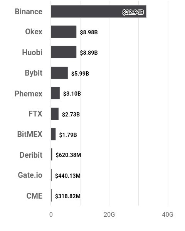Click the Deribit exchange label
This screenshot has width=185, height=231.
click(x=31, y=155)
